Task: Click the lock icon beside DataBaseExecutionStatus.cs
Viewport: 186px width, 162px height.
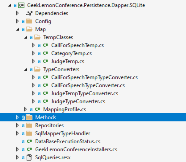Action: tap(23, 142)
